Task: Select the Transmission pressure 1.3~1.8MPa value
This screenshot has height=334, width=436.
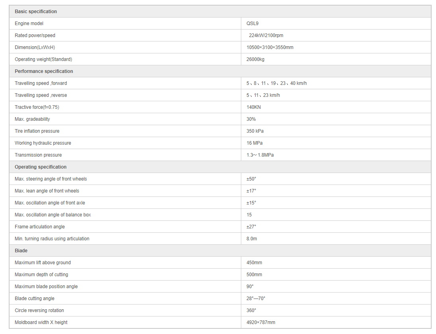Action: coord(260,155)
